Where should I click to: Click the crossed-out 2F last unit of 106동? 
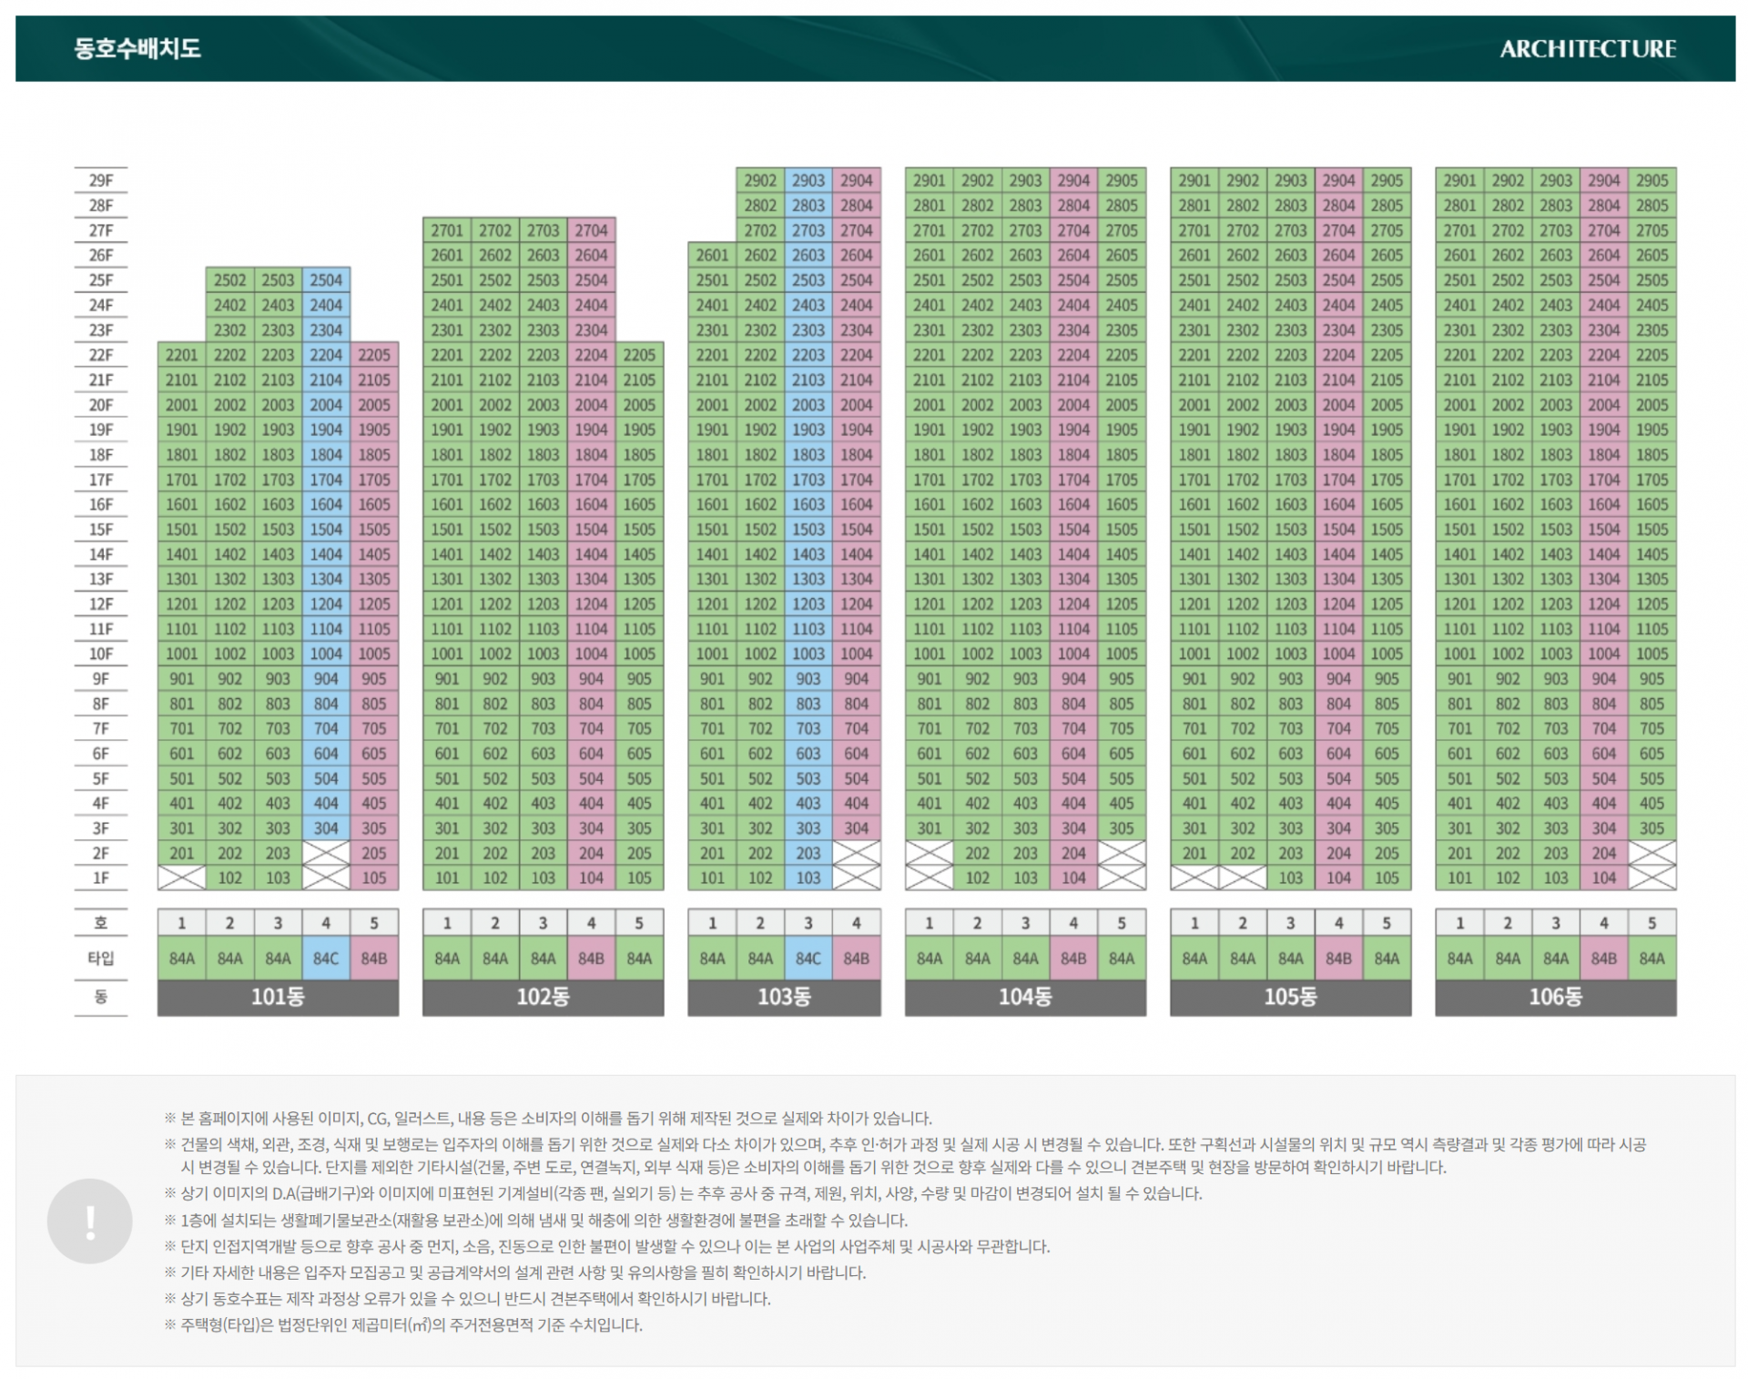point(1651,853)
